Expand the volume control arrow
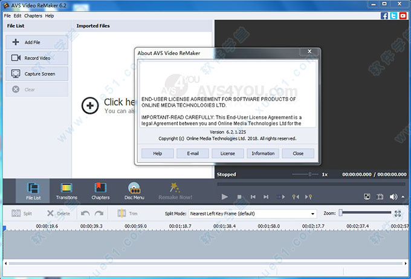The width and height of the screenshot is (411, 279). click(403, 197)
